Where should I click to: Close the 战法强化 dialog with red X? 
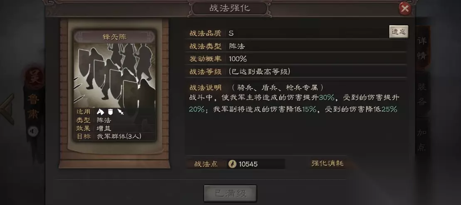point(405,9)
